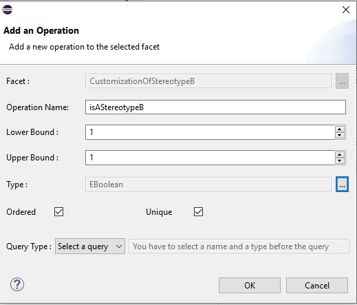Click the Eclipse icon in the title bar
Screen dimensions: 357x305
(x=8, y=10)
